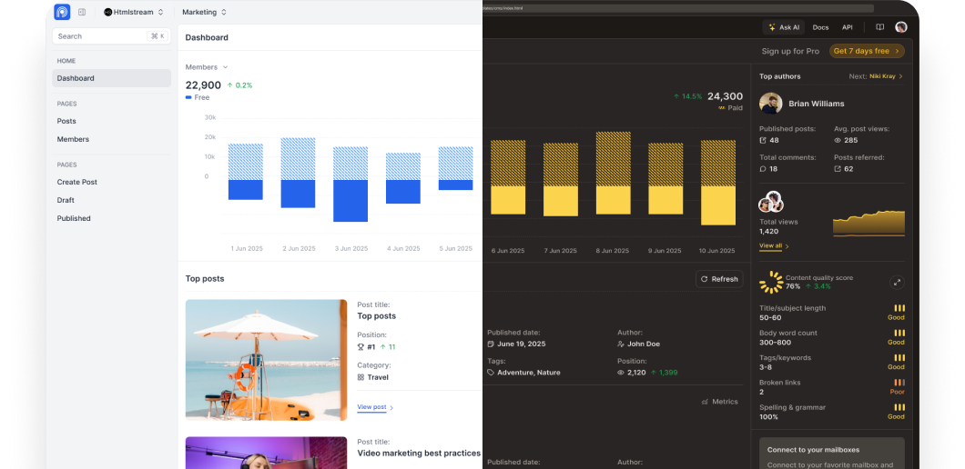Screen dimensions: 965x469
Task: Click the stacked avatars above Total views
Action: point(771,202)
